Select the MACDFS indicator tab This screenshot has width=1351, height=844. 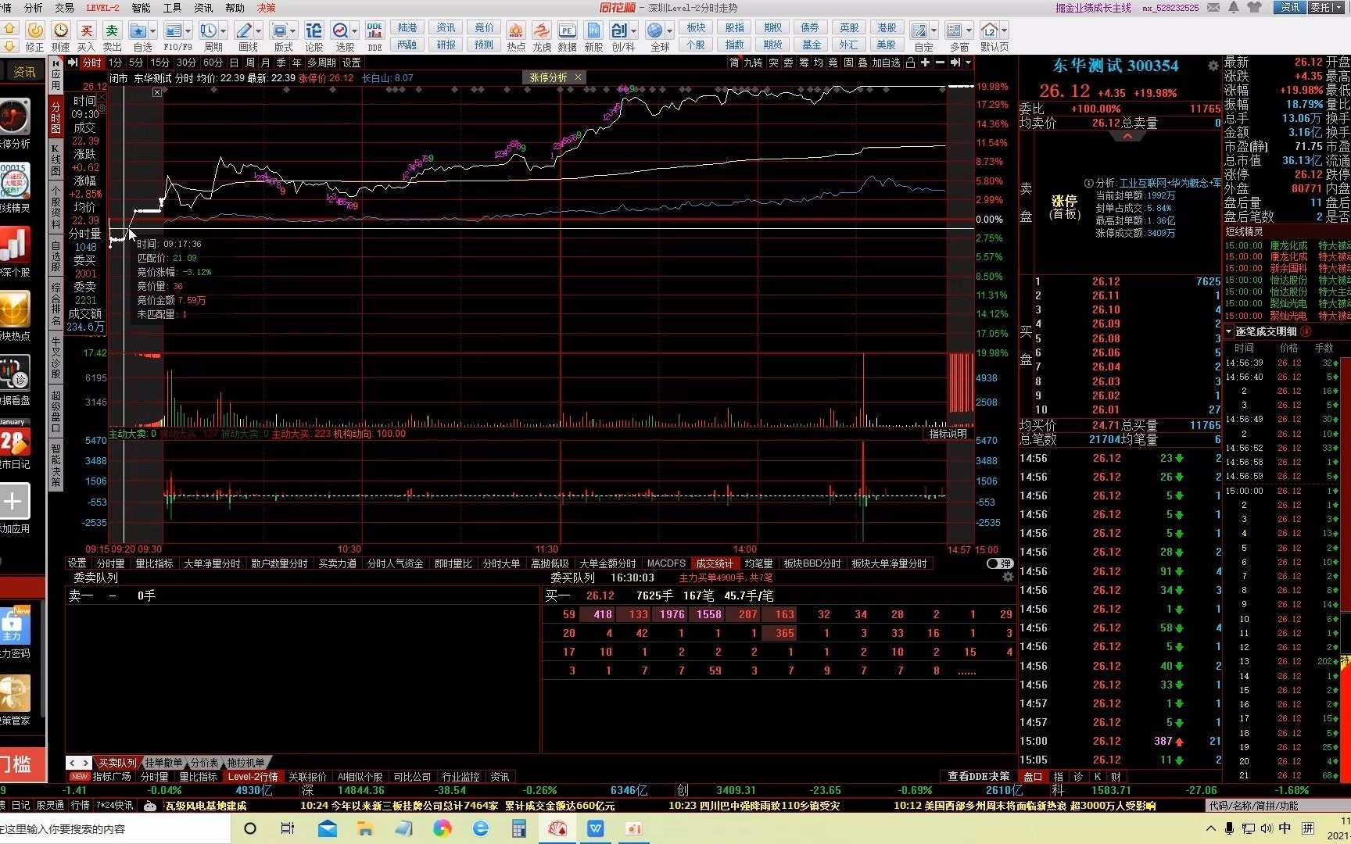pos(666,563)
